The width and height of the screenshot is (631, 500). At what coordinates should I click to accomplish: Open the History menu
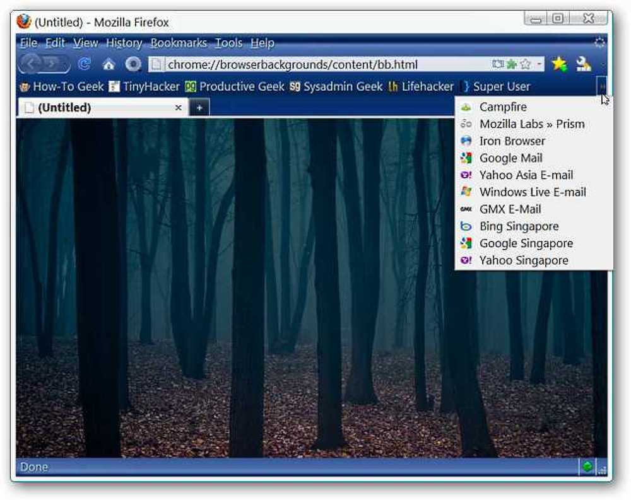pos(124,43)
